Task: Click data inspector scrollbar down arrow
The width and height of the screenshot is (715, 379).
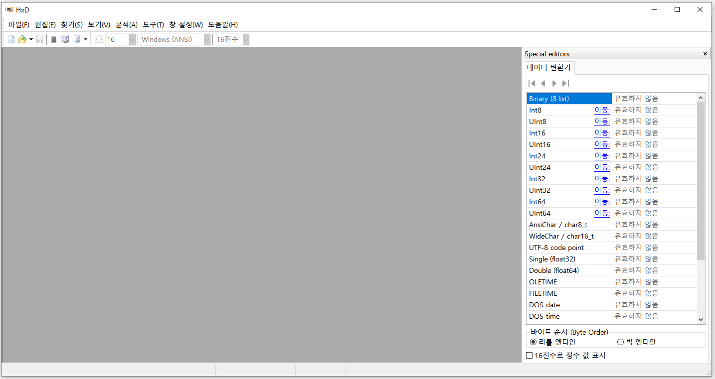Action: tap(701, 319)
